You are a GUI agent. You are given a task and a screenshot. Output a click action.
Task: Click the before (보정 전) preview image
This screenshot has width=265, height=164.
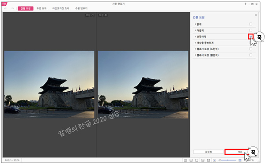coord(49,84)
